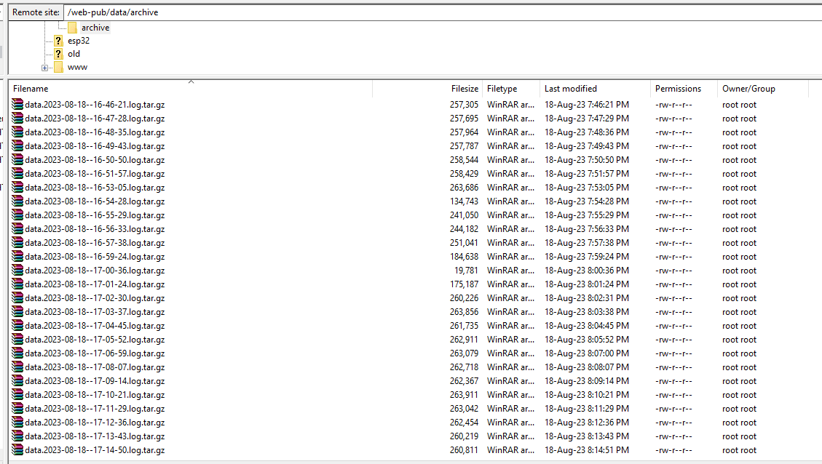The width and height of the screenshot is (822, 464).
Task: Click the archive icon for data.2023-08-18--17-08-07.log.tar.gz
Action: (x=17, y=367)
